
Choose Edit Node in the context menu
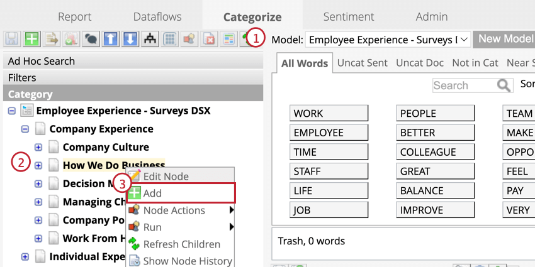(166, 177)
